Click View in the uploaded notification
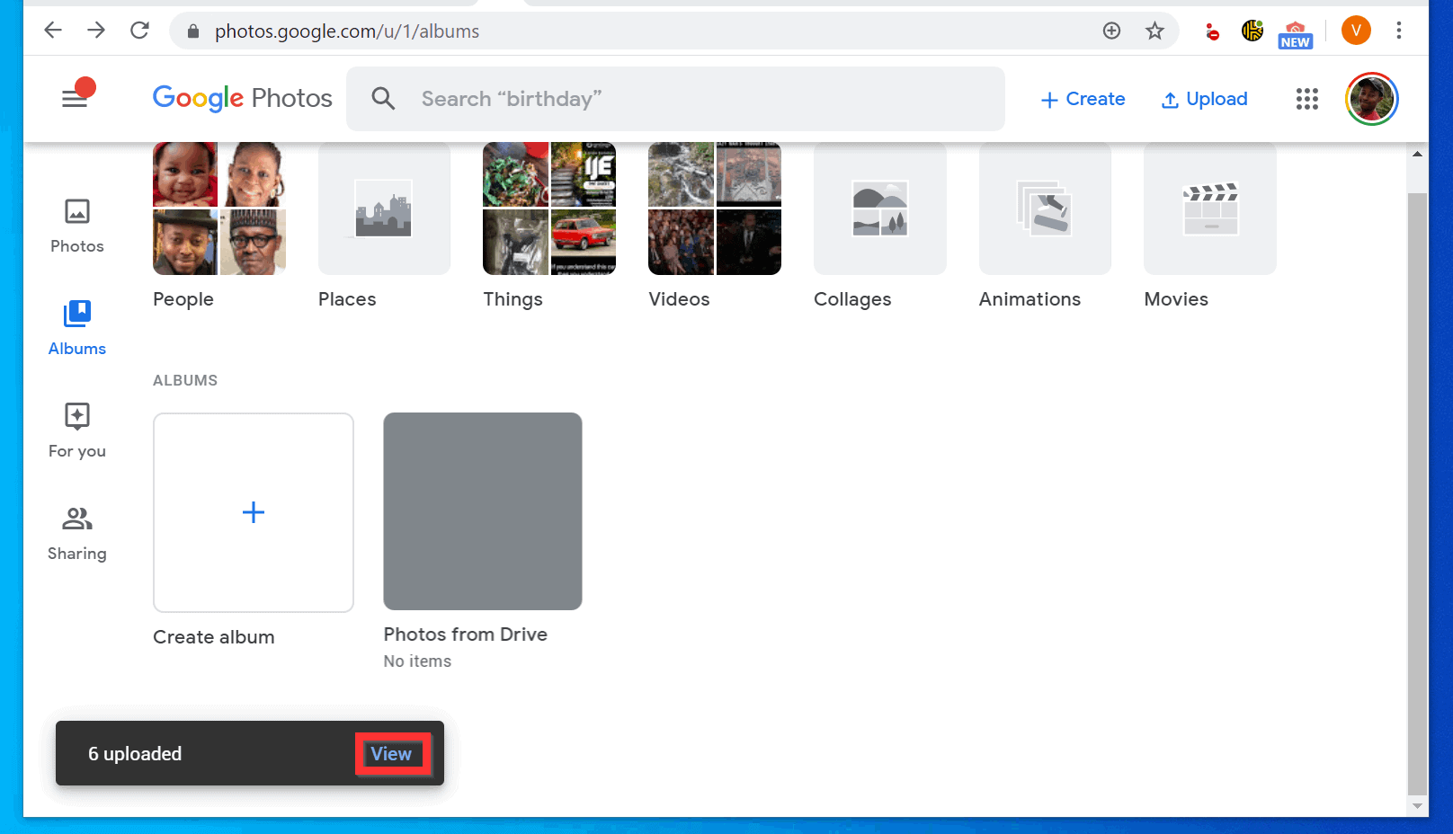This screenshot has height=834, width=1453. tap(391, 754)
